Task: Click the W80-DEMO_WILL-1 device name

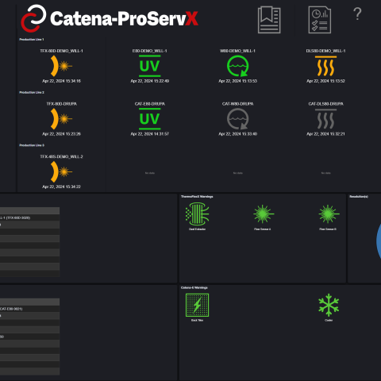Action: tap(237, 51)
